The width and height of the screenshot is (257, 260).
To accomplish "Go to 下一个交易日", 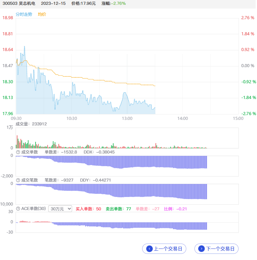I will 216,249.
